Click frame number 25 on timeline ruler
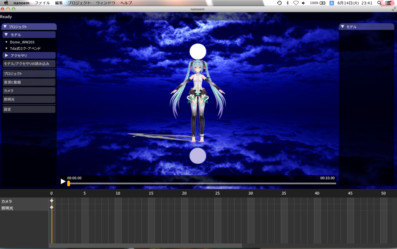 coord(217,193)
